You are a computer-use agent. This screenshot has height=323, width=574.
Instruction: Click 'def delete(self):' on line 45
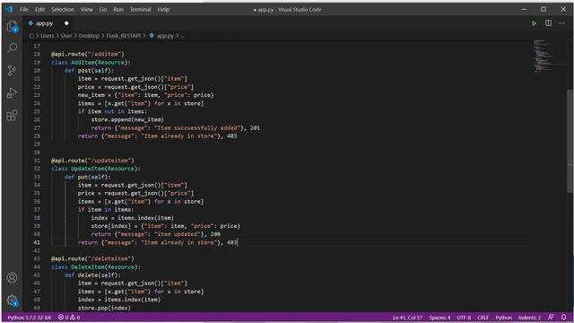pyautogui.click(x=92, y=275)
